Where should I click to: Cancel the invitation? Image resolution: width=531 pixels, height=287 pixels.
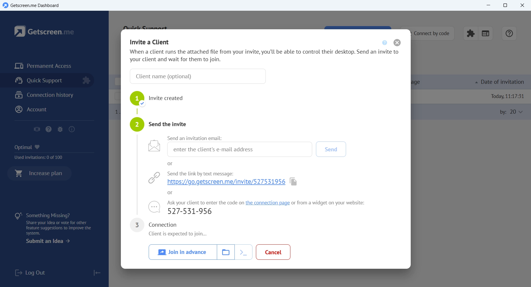click(x=273, y=252)
